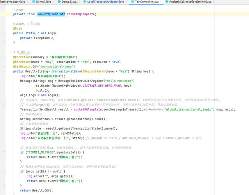Click the fold marker at Args closing brace
The image size is (249, 195).
pos(5,43)
